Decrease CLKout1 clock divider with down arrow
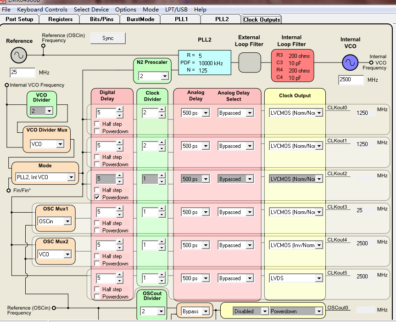This screenshot has width=396, height=322. coord(162,149)
